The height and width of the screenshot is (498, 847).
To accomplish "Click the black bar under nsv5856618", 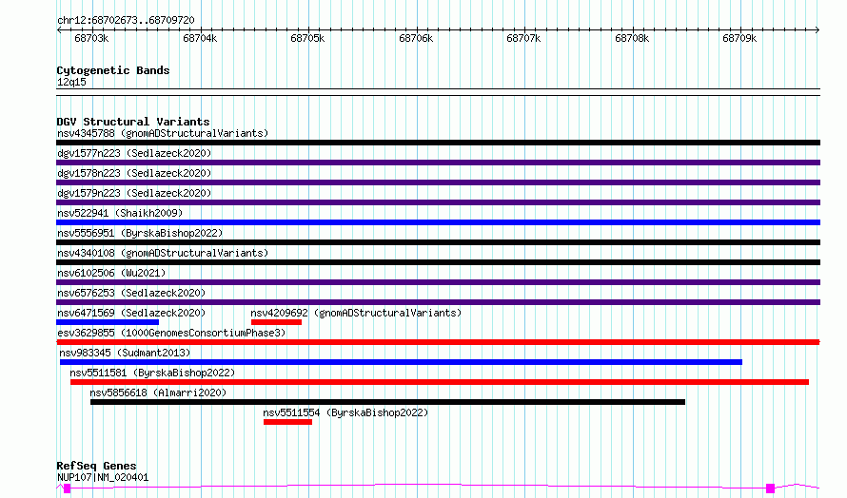I will 388,402.
